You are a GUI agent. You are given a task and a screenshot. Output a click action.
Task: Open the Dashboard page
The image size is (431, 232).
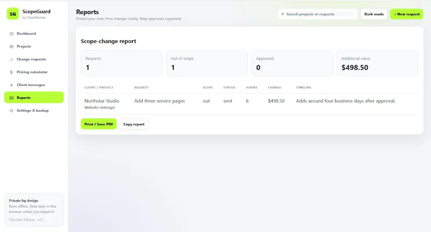[x=34, y=34]
